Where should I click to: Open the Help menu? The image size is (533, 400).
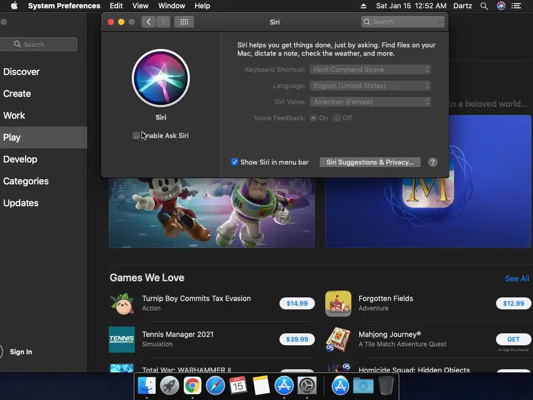click(x=202, y=6)
